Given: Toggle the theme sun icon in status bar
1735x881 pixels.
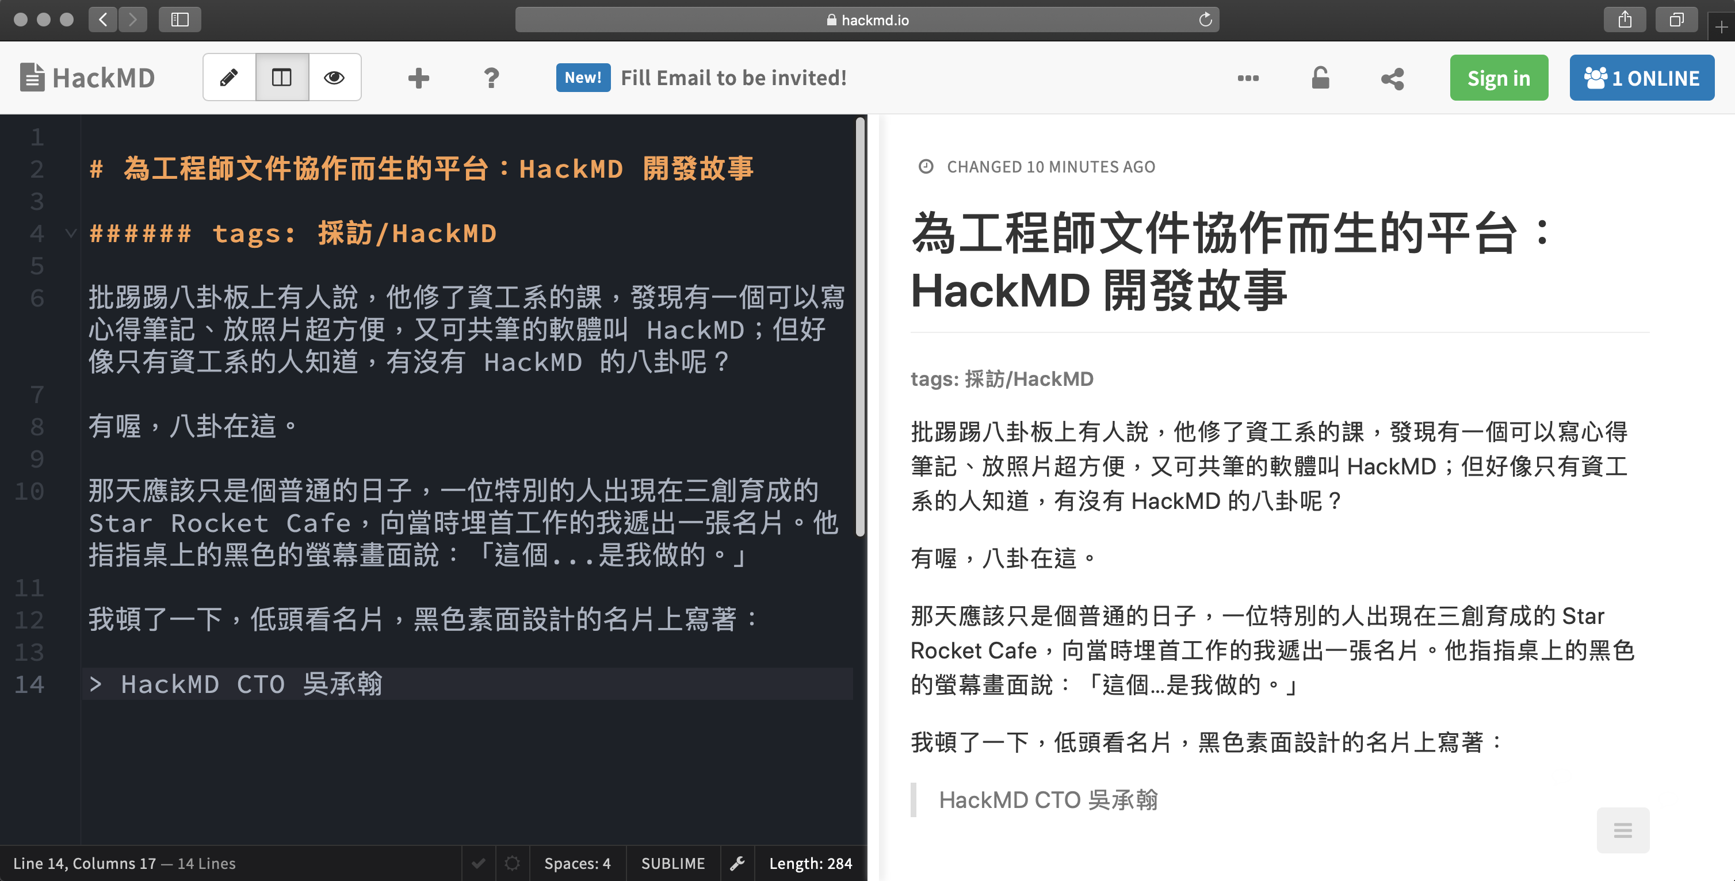Looking at the screenshot, I should (x=513, y=863).
